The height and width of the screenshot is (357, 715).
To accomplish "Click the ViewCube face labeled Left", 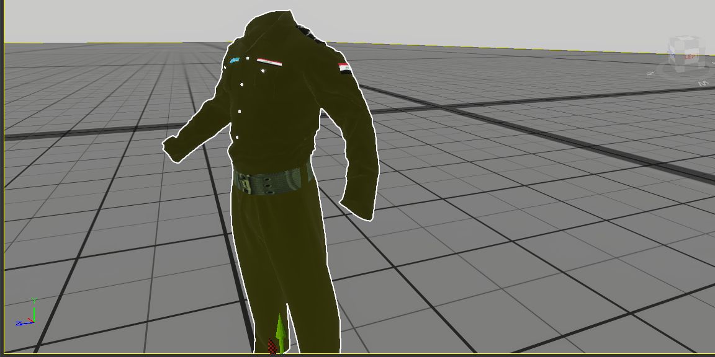I will pyautogui.click(x=690, y=58).
